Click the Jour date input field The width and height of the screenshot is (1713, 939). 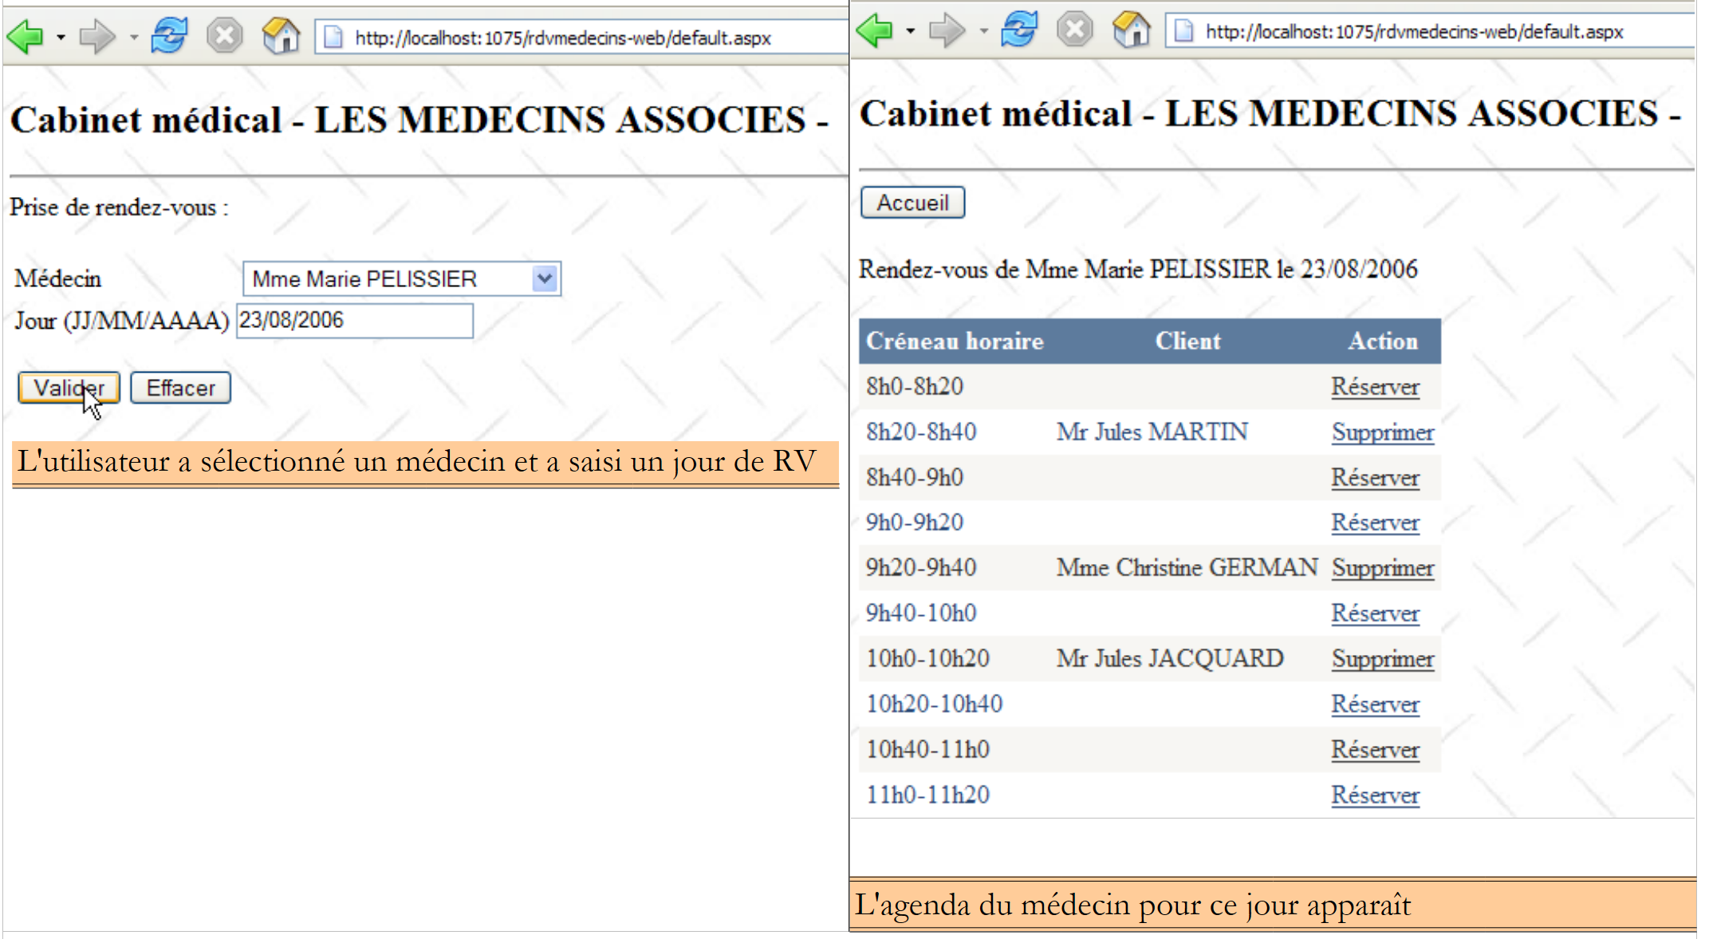click(355, 321)
